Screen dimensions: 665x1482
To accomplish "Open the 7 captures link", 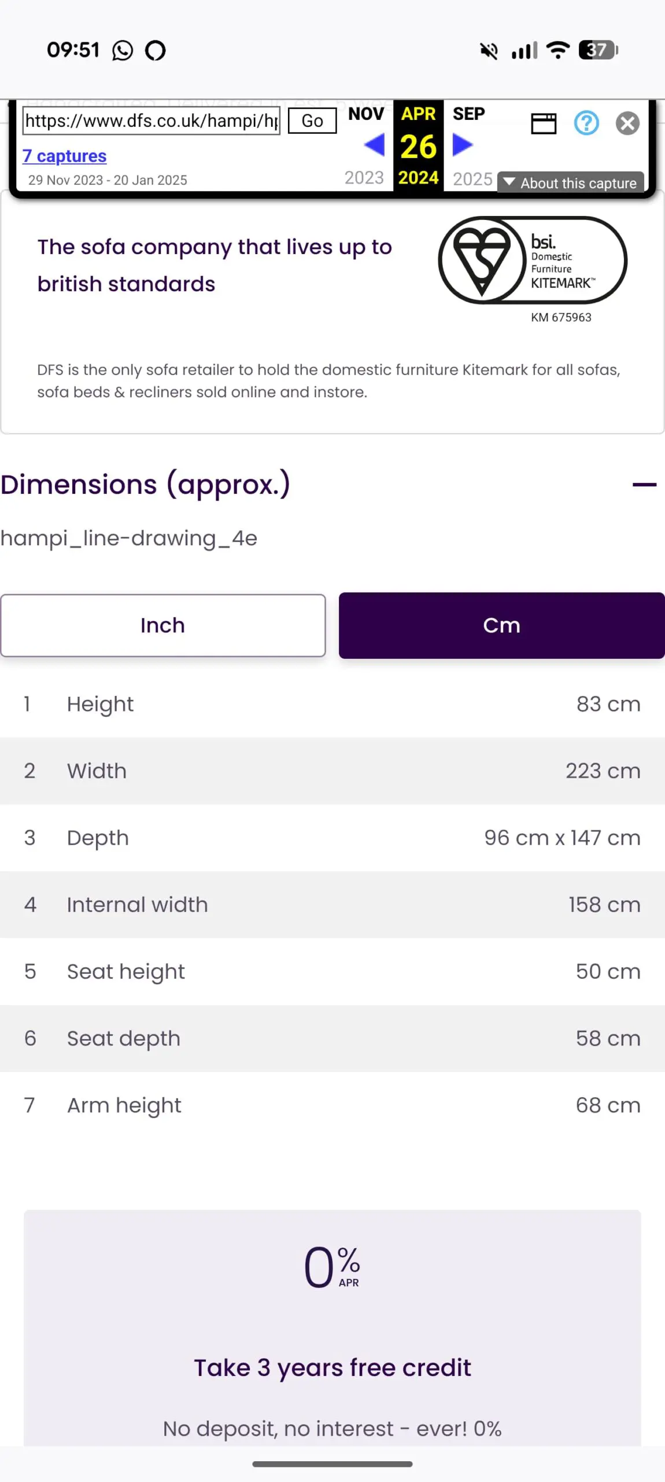I will point(65,156).
